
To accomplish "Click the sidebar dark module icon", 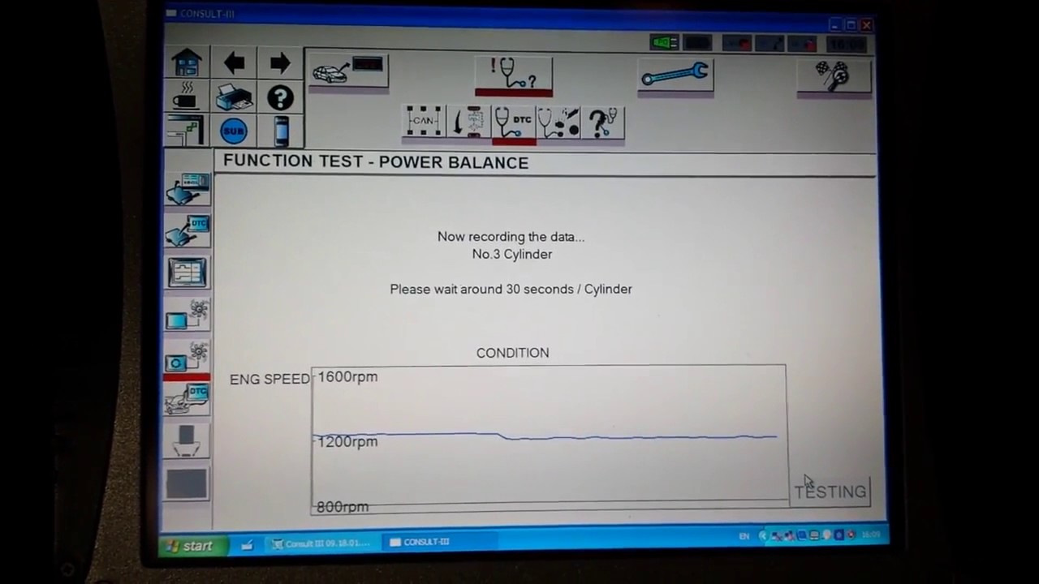I will point(187,440).
